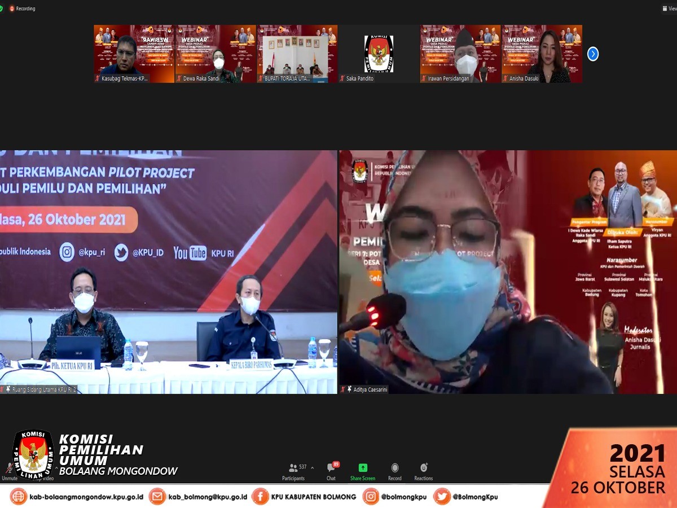
Task: Unmute the microphone
Action: pos(9,471)
